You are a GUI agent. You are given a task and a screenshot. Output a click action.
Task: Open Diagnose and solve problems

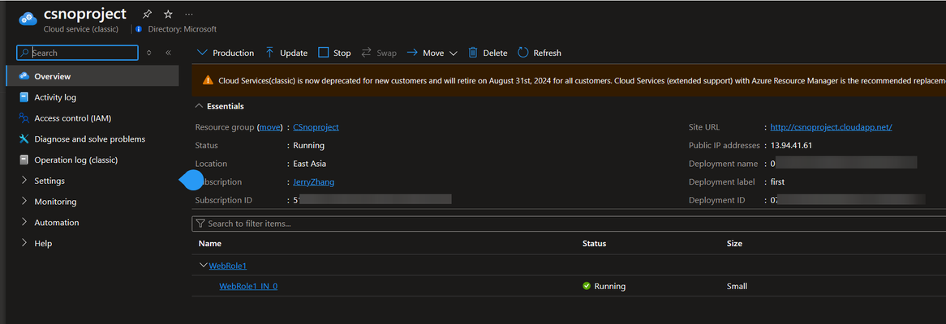92,139
